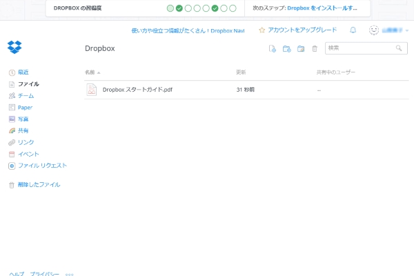414x276 pixels.
Task: Click the プライバシー footer link
Action: pos(45,274)
